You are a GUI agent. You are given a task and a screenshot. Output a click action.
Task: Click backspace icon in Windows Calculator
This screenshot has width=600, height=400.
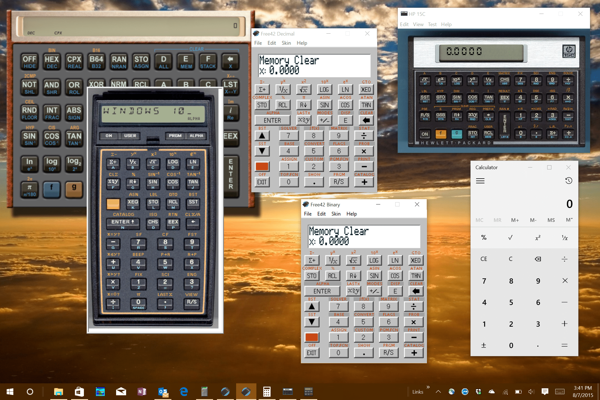(x=538, y=259)
